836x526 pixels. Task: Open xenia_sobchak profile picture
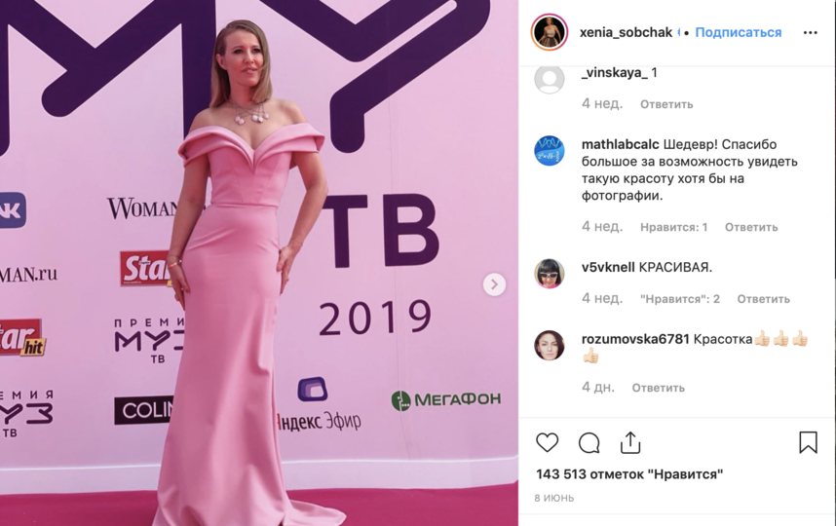(550, 32)
